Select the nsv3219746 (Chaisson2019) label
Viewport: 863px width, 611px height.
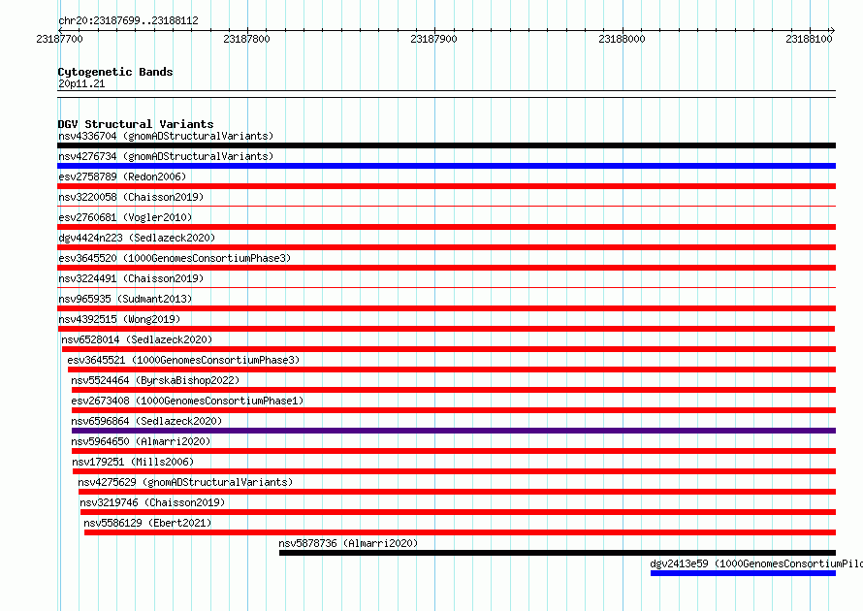click(152, 502)
